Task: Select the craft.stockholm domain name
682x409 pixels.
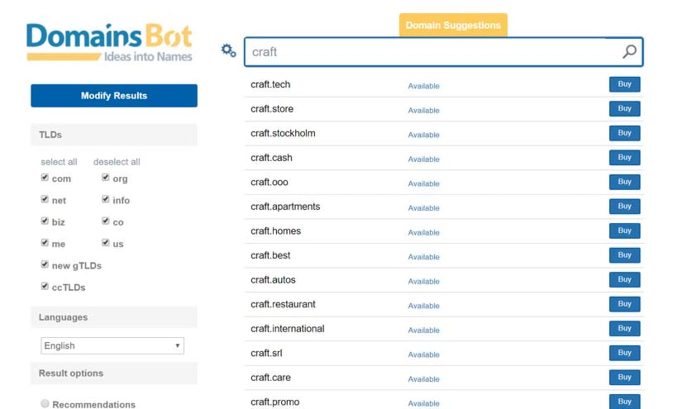Action: (x=283, y=133)
